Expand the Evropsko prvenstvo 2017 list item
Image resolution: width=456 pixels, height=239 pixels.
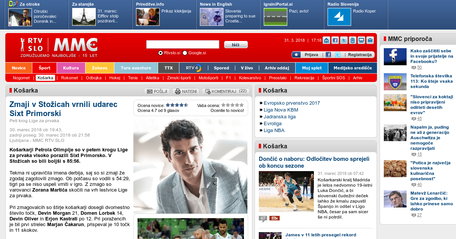291,103
